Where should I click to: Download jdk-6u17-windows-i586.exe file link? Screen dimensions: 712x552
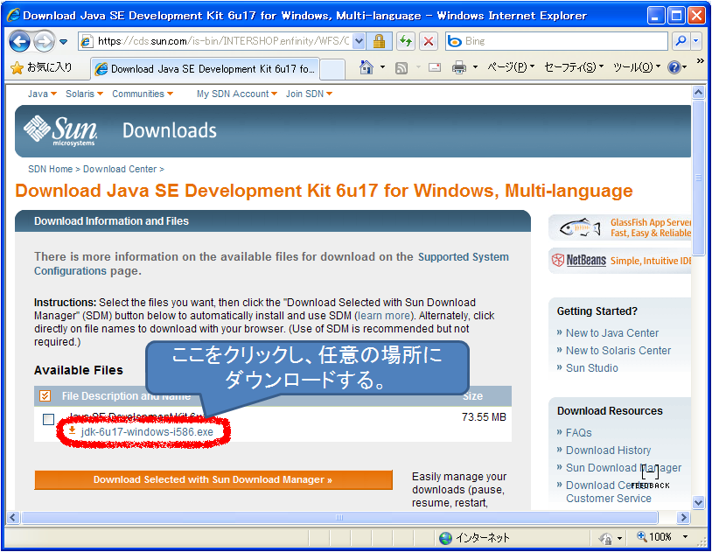pos(147,431)
